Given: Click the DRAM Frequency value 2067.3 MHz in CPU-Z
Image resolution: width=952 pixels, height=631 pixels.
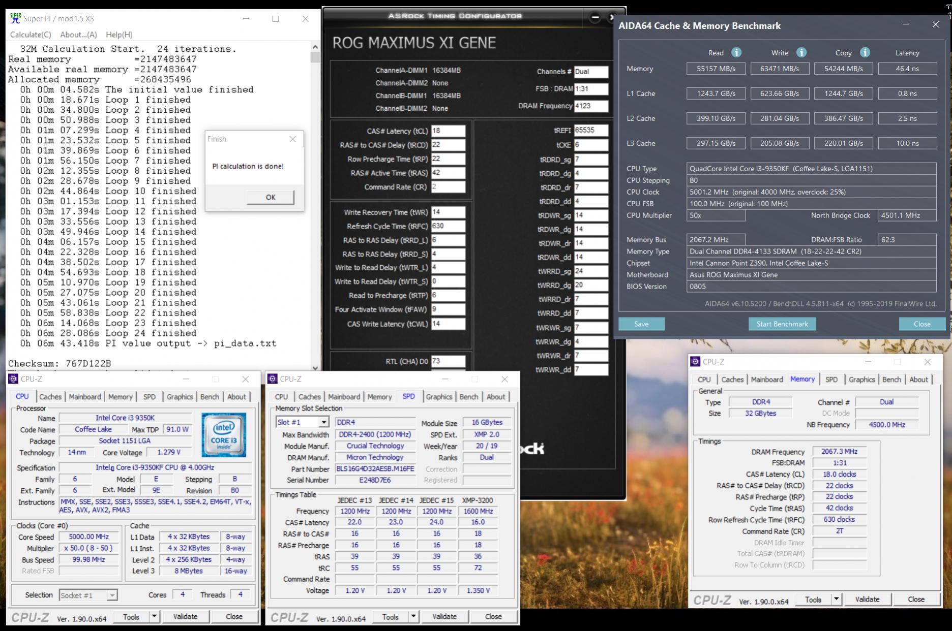Looking at the screenshot, I should tap(839, 452).
